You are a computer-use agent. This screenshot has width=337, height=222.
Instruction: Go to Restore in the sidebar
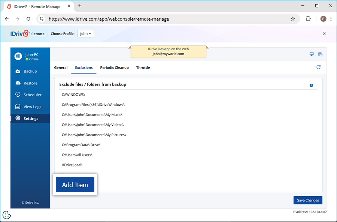pyautogui.click(x=30, y=83)
